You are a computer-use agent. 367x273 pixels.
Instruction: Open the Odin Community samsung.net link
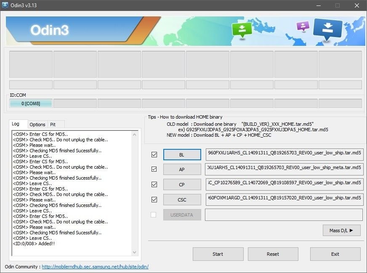95,267
